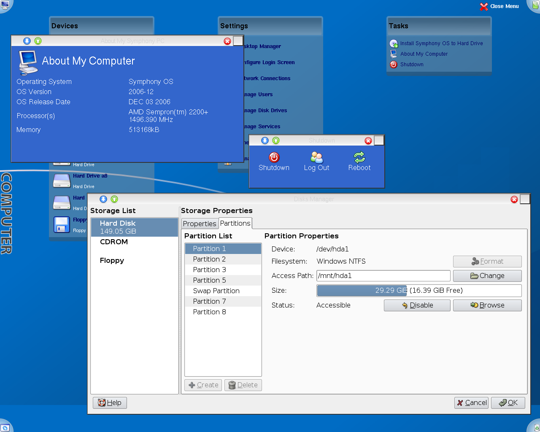The image size is (540, 432).
Task: Click green up-arrow icon in Shutdown window titlebar
Action: [276, 140]
